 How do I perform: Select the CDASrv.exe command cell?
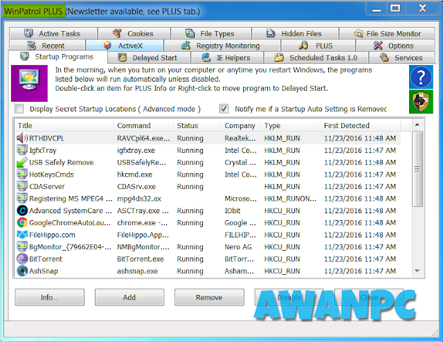click(x=136, y=186)
